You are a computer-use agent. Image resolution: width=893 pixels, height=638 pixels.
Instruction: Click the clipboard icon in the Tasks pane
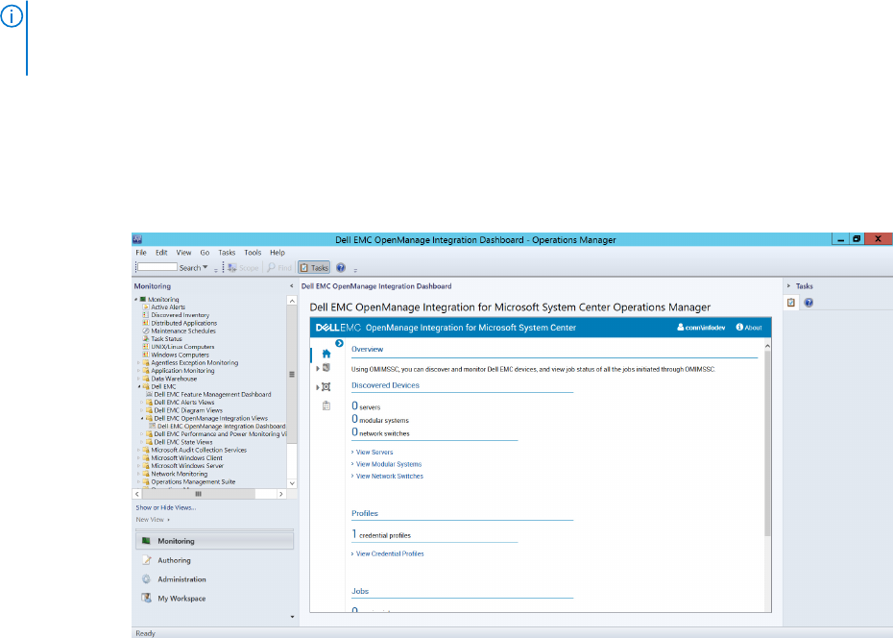791,303
